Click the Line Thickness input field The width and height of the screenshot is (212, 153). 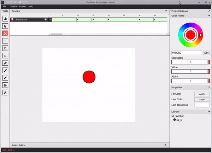(x=202, y=105)
